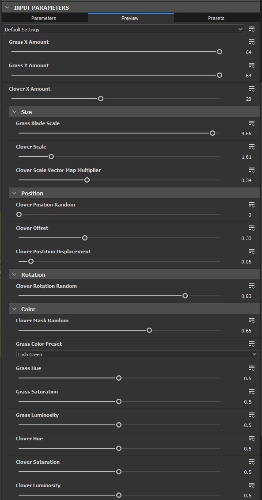The image size is (262, 500).
Task: Open options icon for Grass X Amount
Action: [x=252, y=42]
